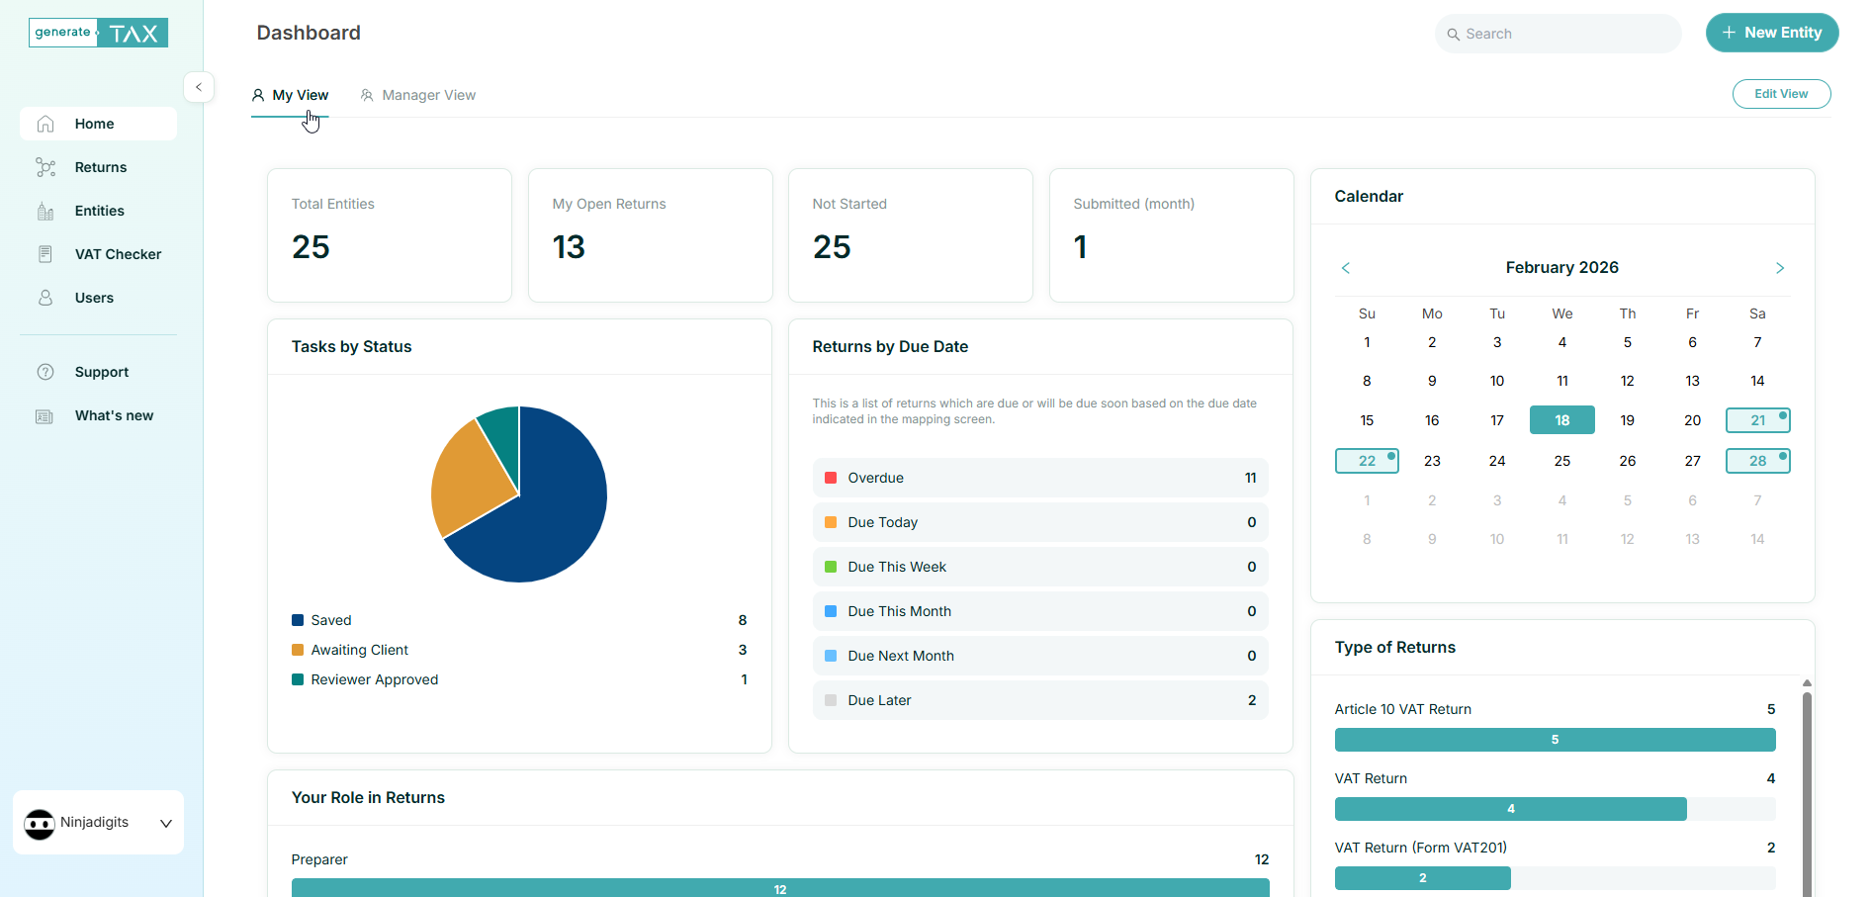Click the Overdue row in returns list
The width and height of the screenshot is (1871, 897).
tap(1039, 478)
